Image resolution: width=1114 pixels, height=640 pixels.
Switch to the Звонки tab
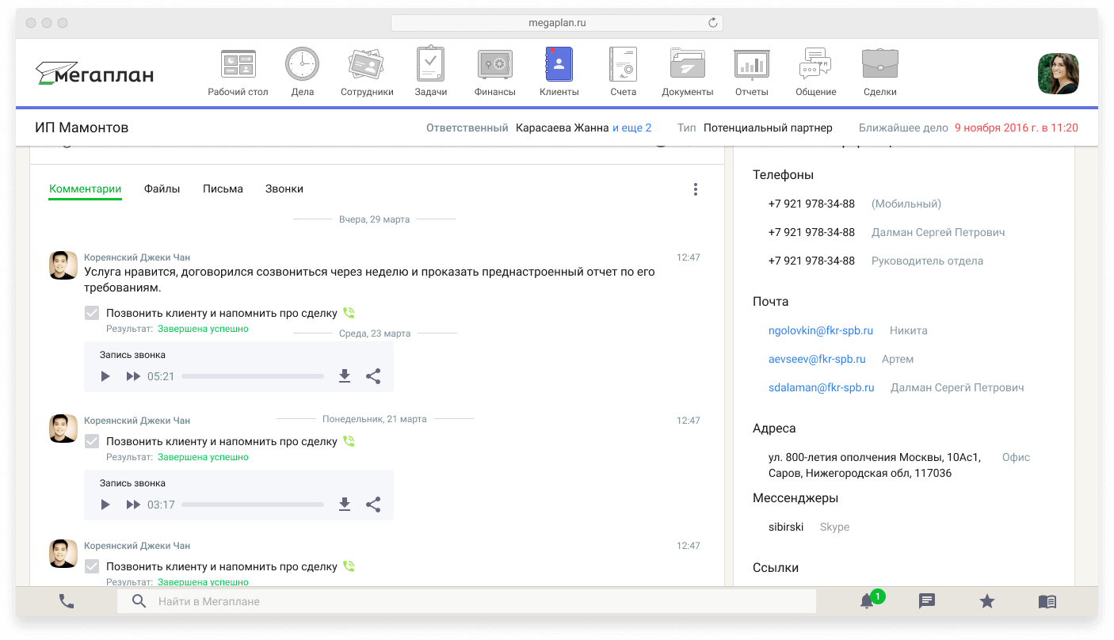pyautogui.click(x=284, y=189)
